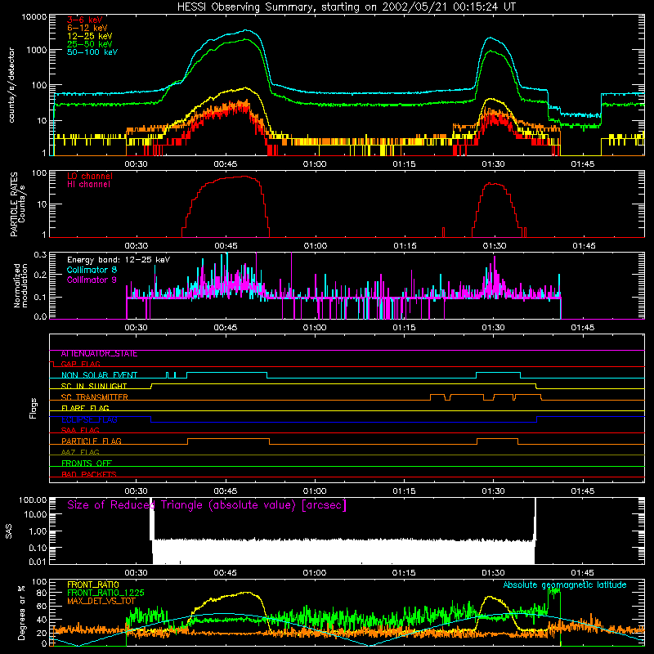654x654 pixels.
Task: Click the '0.0' tick on modulation axis
Action: 40,316
